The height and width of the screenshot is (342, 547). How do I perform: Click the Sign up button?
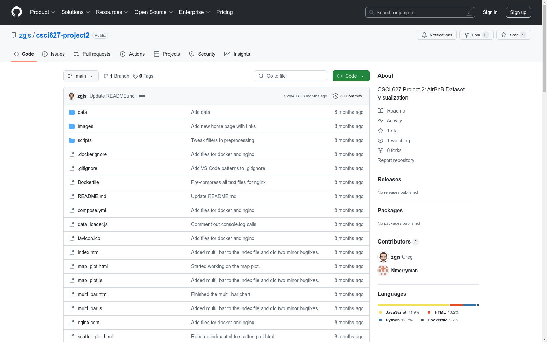tap(518, 12)
